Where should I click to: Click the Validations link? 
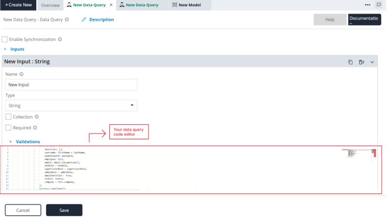[28, 142]
